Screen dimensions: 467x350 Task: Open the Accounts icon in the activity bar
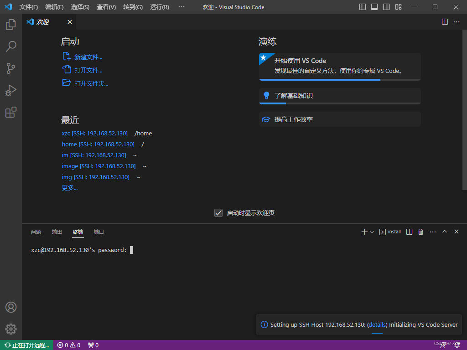11,307
